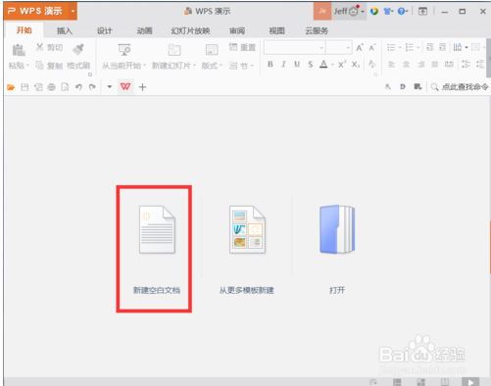Click the clear formatting eraser icon

point(371,64)
